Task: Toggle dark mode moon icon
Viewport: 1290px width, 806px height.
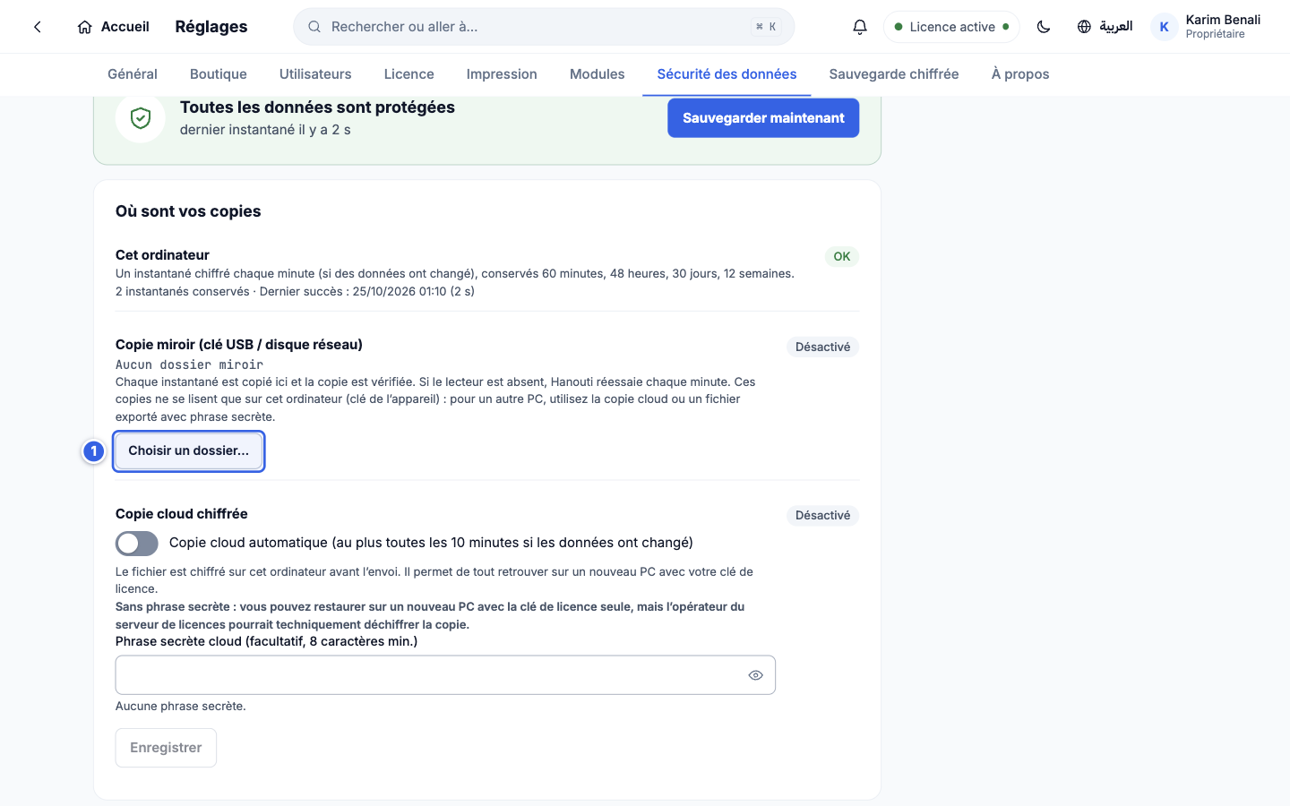Action: [1044, 27]
